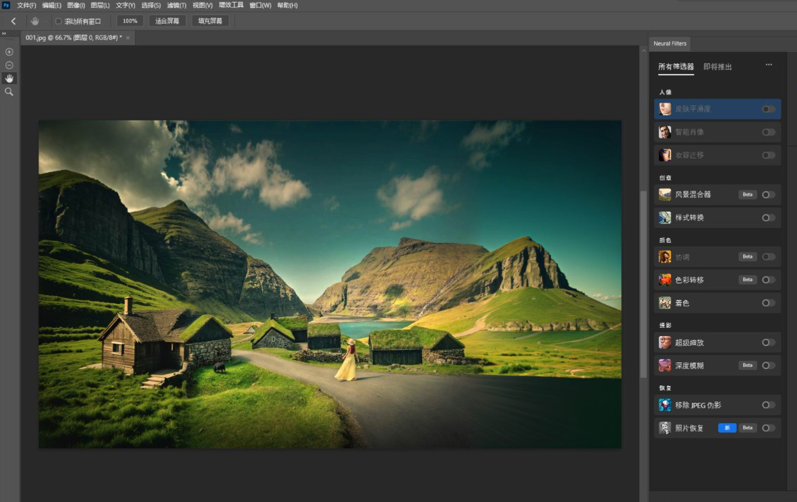Switch to the 即将推出 tab

click(717, 67)
